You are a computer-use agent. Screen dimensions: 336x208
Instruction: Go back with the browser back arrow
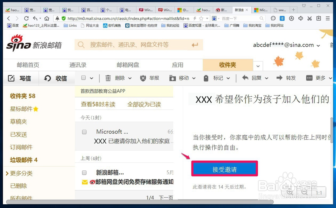coord(9,18)
